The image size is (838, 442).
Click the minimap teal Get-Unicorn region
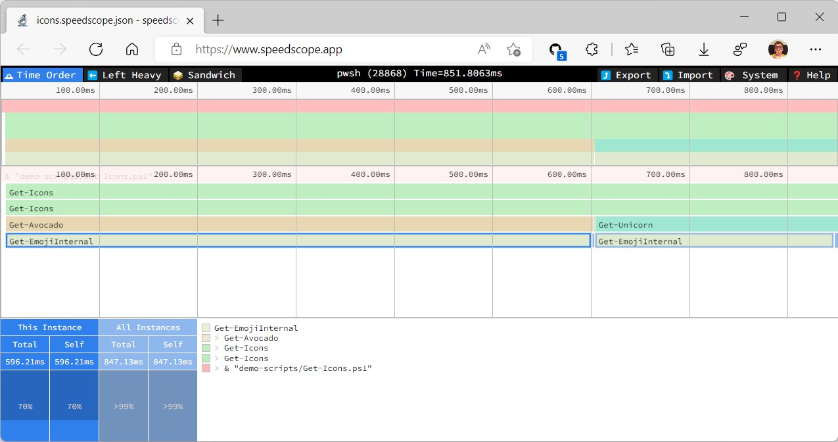(x=716, y=145)
